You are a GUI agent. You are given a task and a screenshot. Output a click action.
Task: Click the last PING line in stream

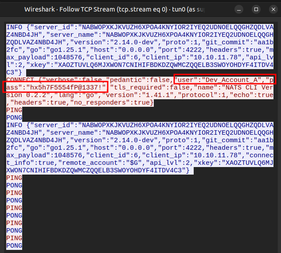point(14,238)
